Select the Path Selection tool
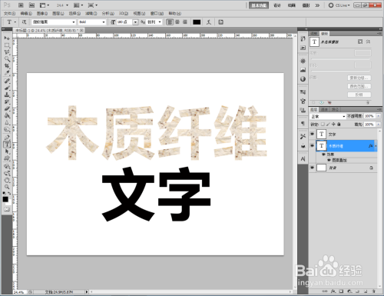This screenshot has height=296, width=384. (7, 151)
